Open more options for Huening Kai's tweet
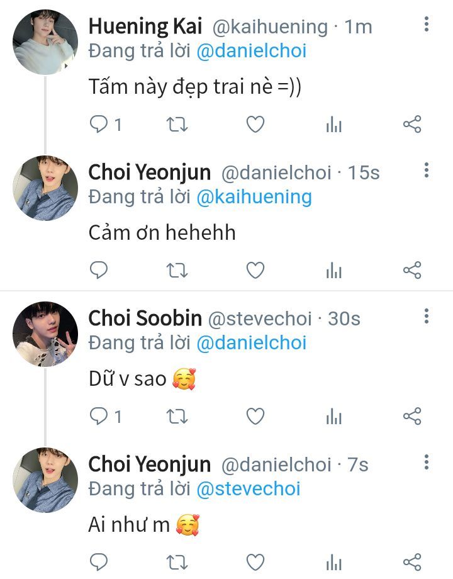The width and height of the screenshot is (453, 579). [427, 25]
